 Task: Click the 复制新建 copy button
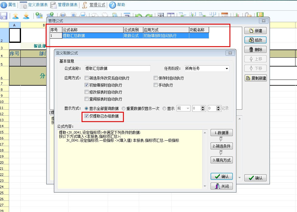(255, 78)
